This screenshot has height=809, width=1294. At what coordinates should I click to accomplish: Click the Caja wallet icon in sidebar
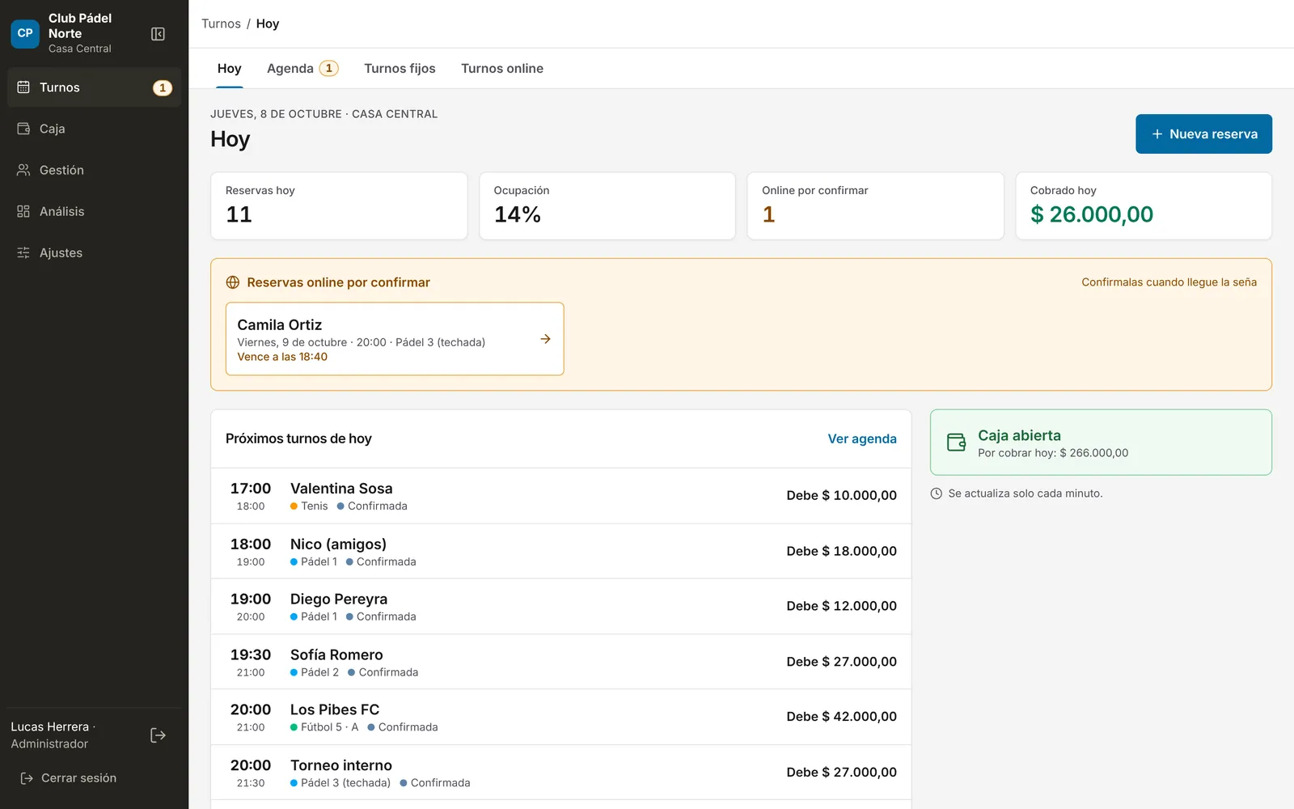pos(23,129)
